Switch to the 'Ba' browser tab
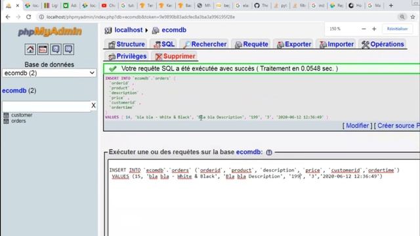 pos(185,5)
